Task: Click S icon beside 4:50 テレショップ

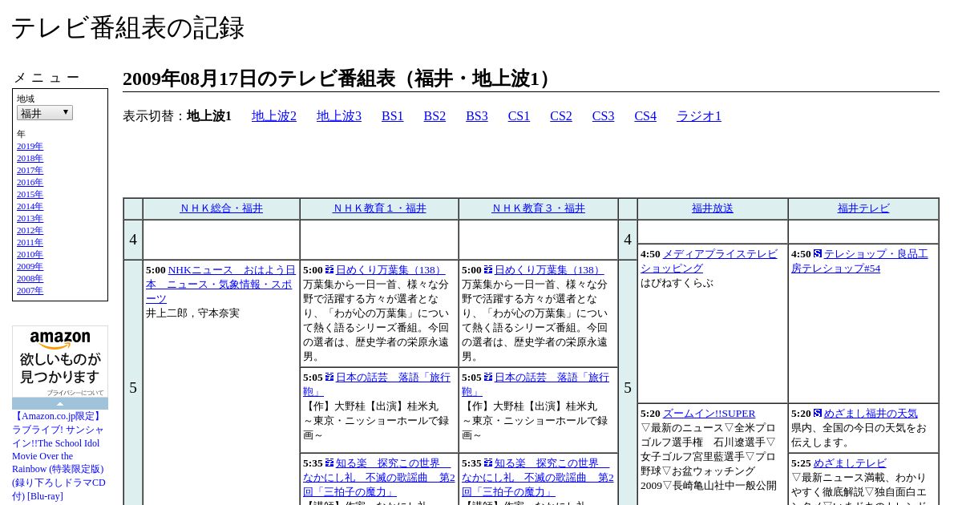Action: (x=818, y=253)
